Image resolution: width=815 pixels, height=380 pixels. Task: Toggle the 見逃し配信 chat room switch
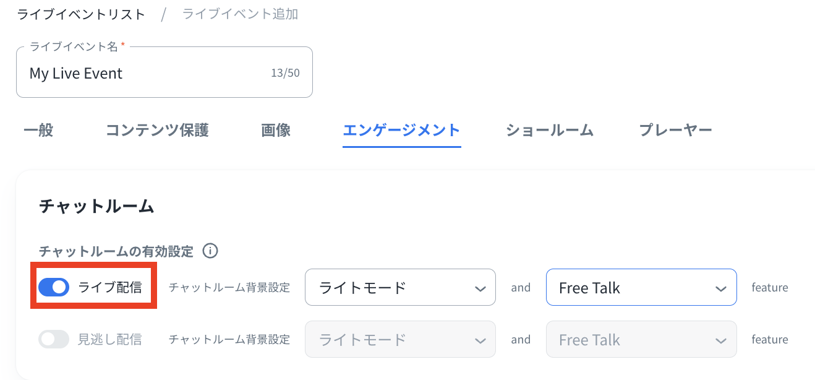pyautogui.click(x=54, y=339)
